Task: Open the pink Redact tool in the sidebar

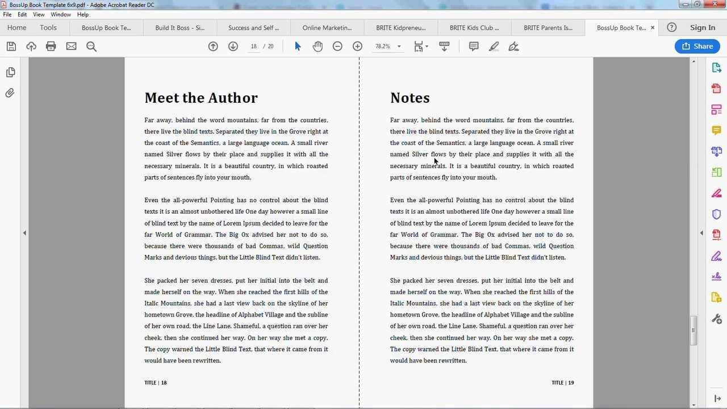Action: pos(716,193)
